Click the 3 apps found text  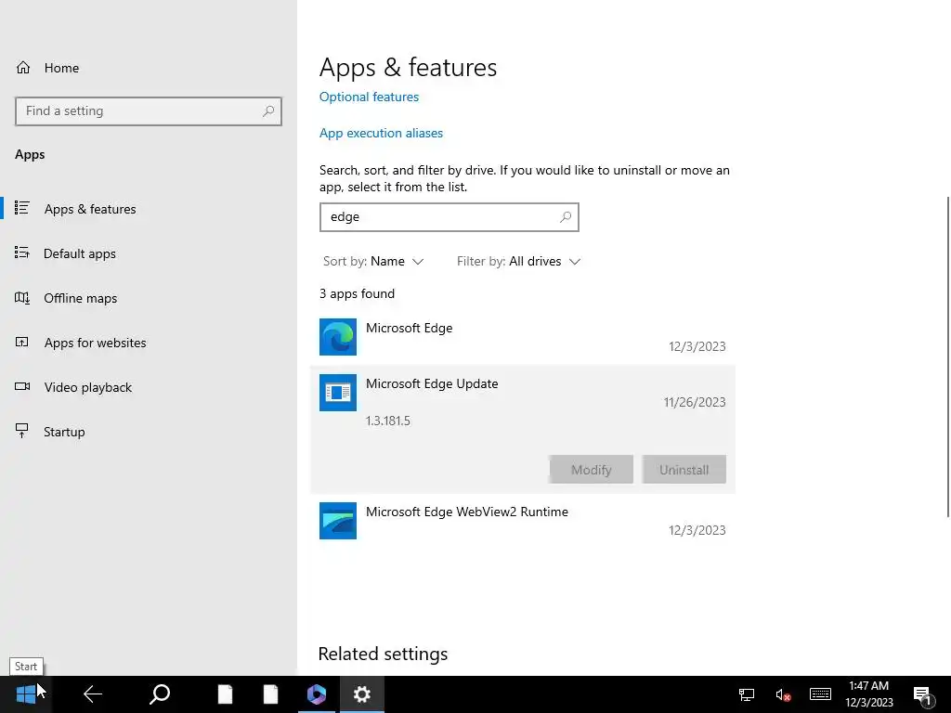(x=358, y=293)
